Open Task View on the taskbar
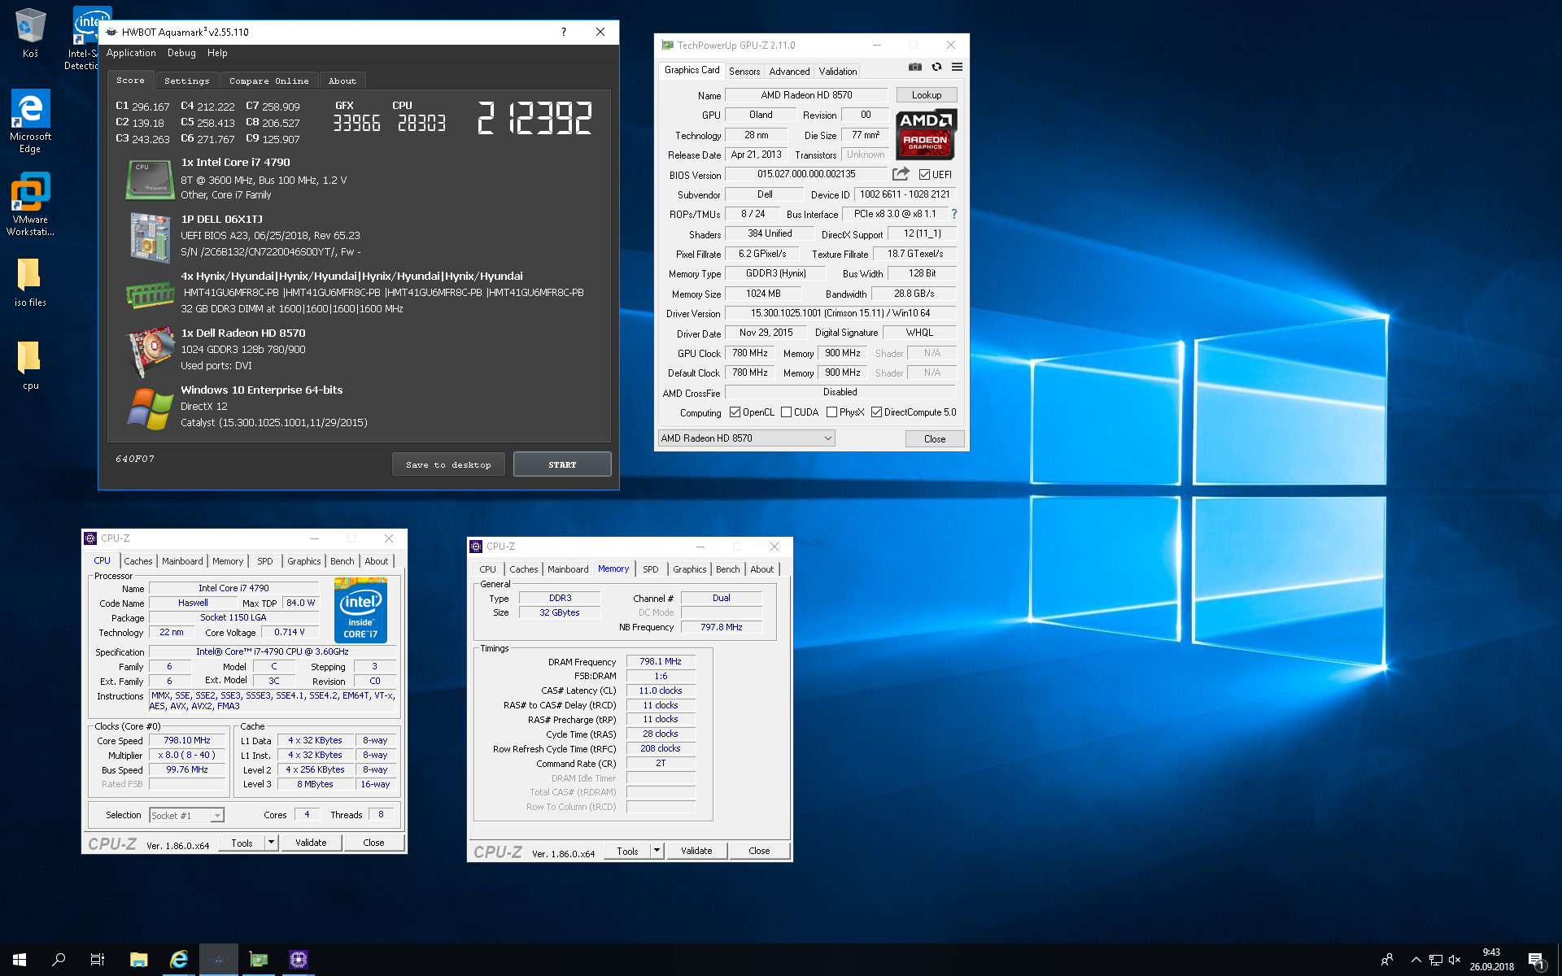The height and width of the screenshot is (976, 1562). coord(98,960)
